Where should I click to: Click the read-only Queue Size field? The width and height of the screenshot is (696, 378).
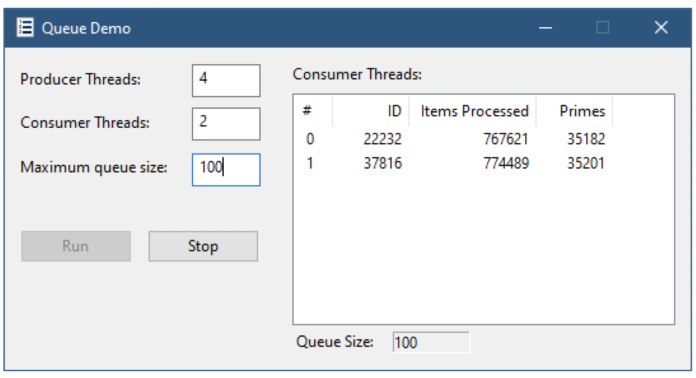tap(431, 343)
